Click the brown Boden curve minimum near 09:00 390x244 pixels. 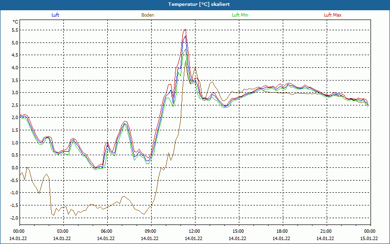click(144, 214)
